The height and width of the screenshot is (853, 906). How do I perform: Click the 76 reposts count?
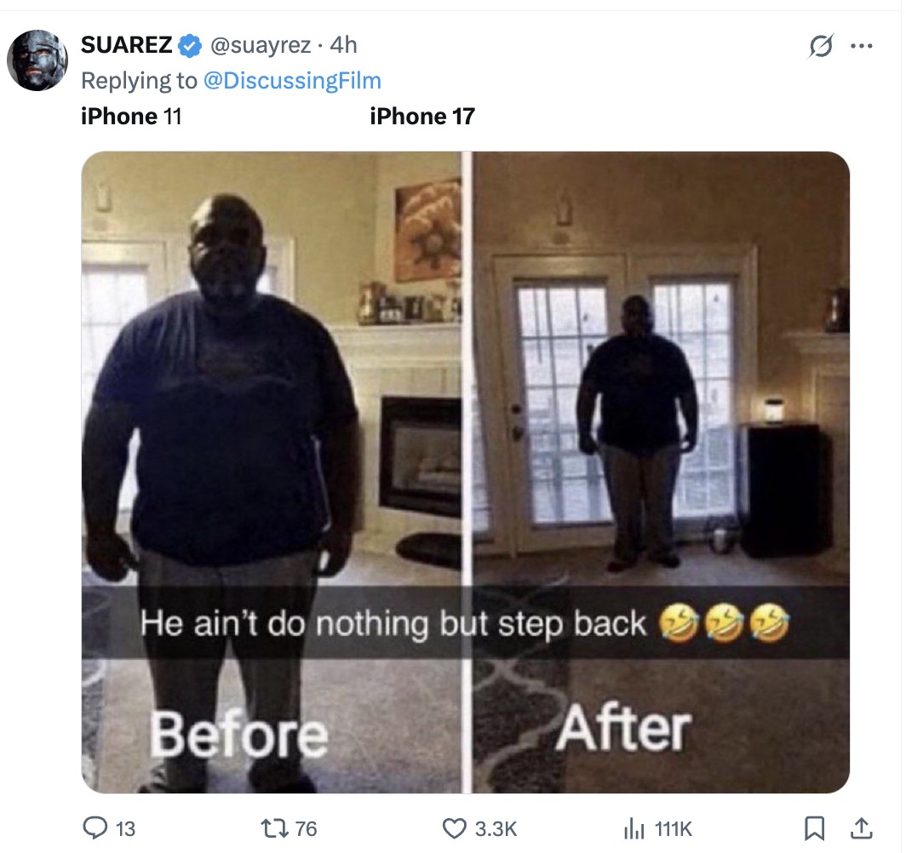point(307,829)
